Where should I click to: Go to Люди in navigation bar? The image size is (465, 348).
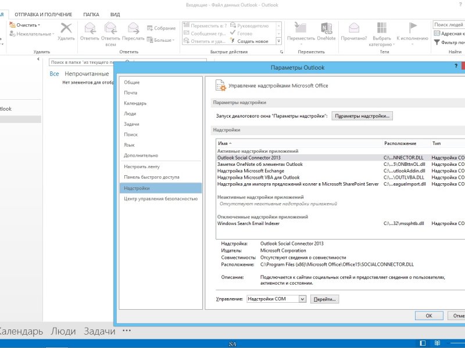pos(63,331)
